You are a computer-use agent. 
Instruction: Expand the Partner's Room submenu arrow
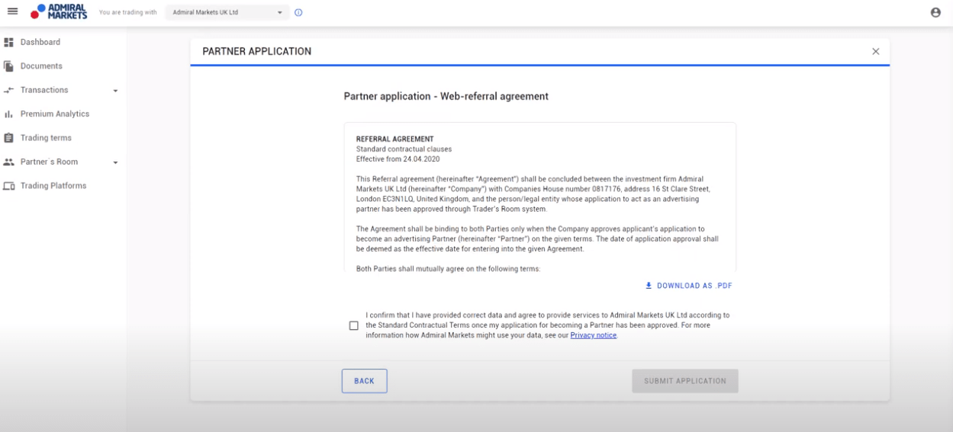pyautogui.click(x=115, y=162)
